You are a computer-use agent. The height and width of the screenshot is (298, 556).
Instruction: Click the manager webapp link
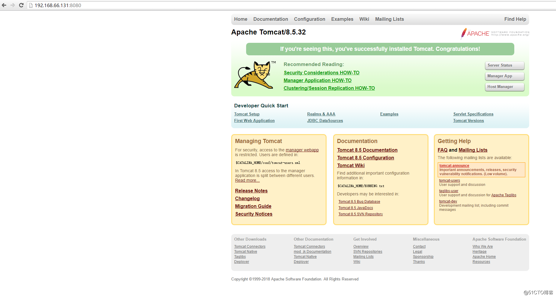coord(302,150)
